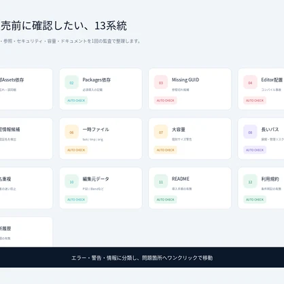Tap the 12 badge on 利用規約 card
The width and height of the screenshot is (284, 284).
pos(250,181)
